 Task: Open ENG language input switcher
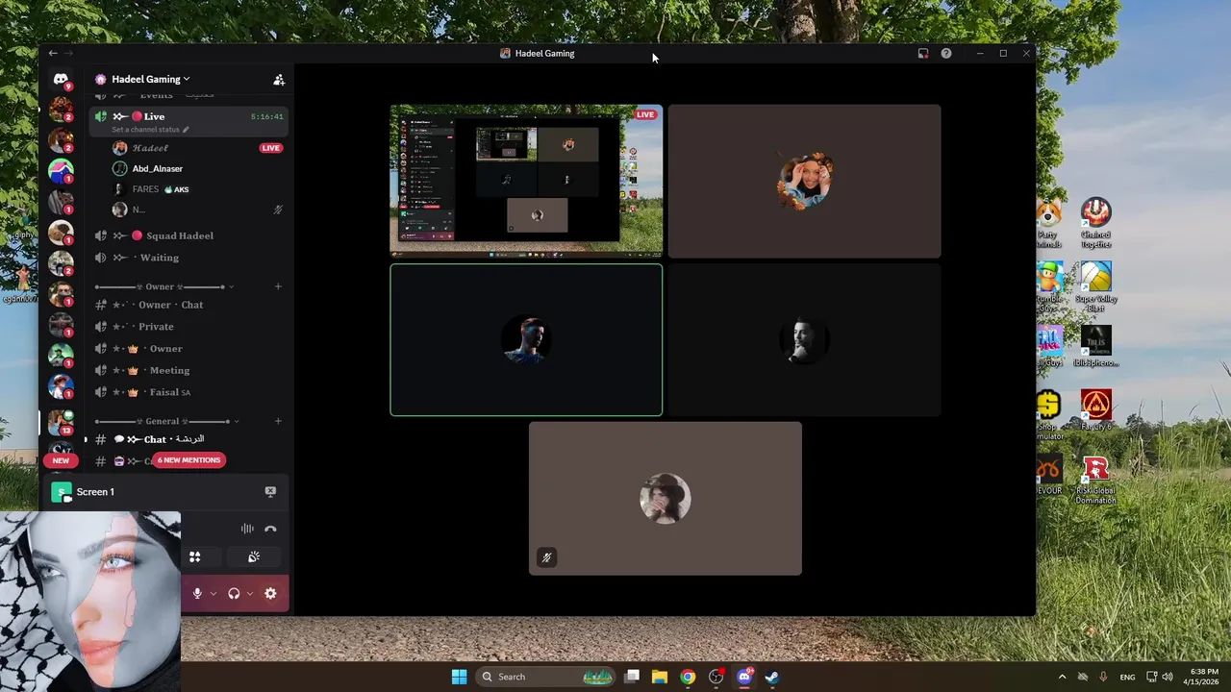pos(1127,677)
